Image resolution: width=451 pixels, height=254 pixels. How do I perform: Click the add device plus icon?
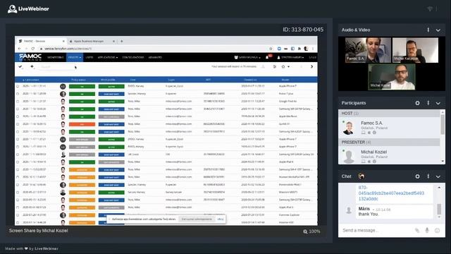coord(32,66)
